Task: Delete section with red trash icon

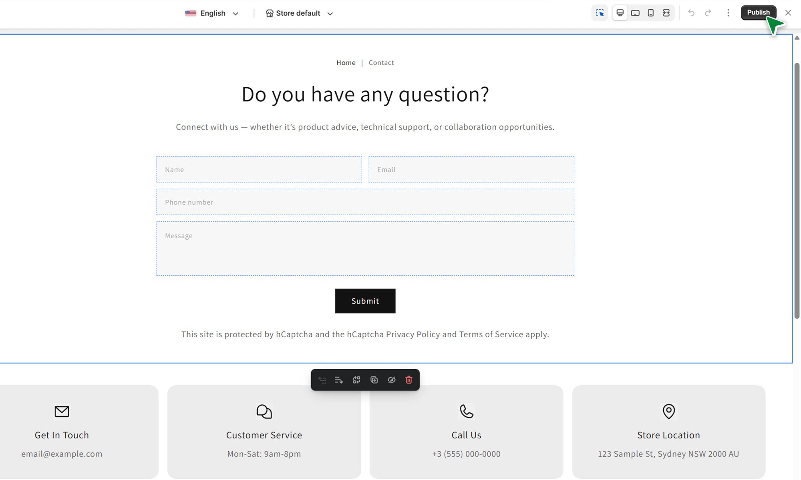Action: pos(409,380)
